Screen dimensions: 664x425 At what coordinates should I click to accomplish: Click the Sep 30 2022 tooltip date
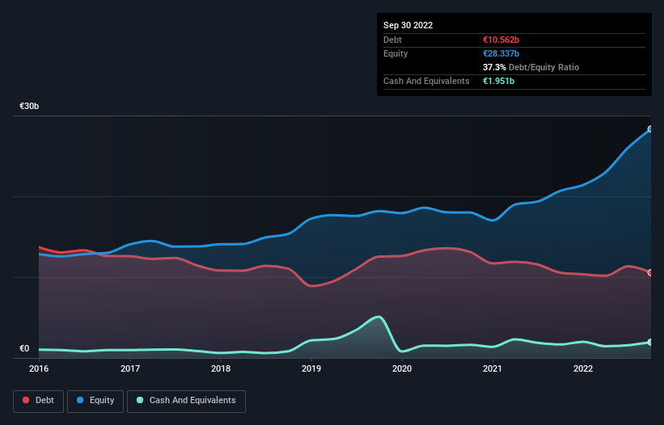[x=408, y=25]
